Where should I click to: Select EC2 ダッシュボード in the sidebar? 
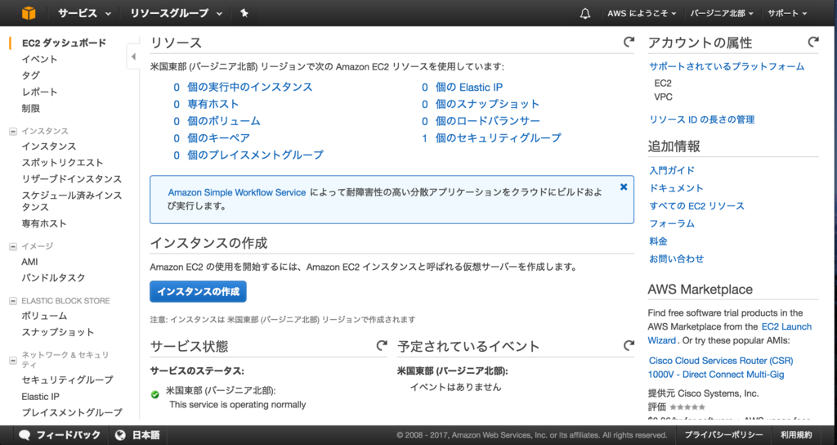click(x=64, y=43)
